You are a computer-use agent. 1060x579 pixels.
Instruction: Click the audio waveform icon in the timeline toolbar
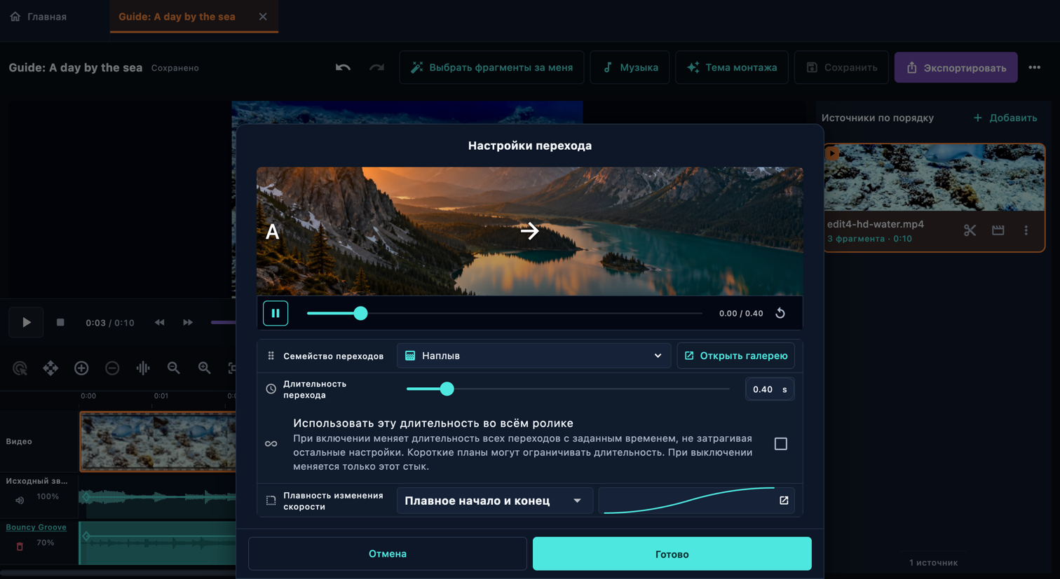click(x=143, y=368)
